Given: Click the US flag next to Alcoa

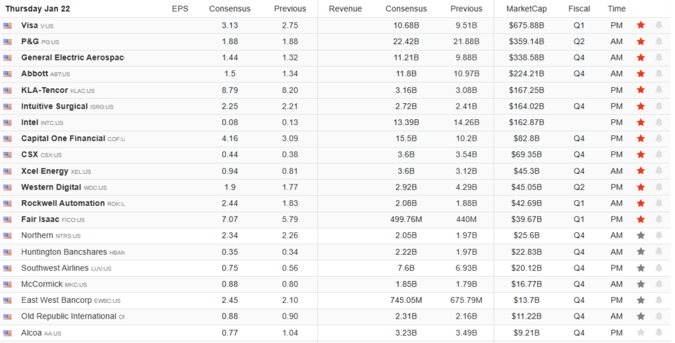Looking at the screenshot, I should [7, 333].
